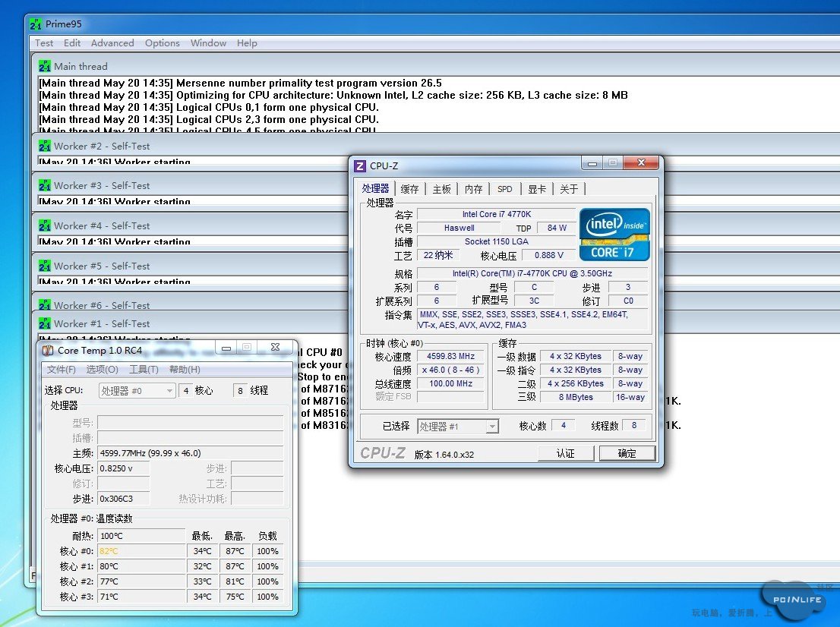Open the 文件(F) menu in Core Temp
The height and width of the screenshot is (627, 840).
pyautogui.click(x=61, y=370)
